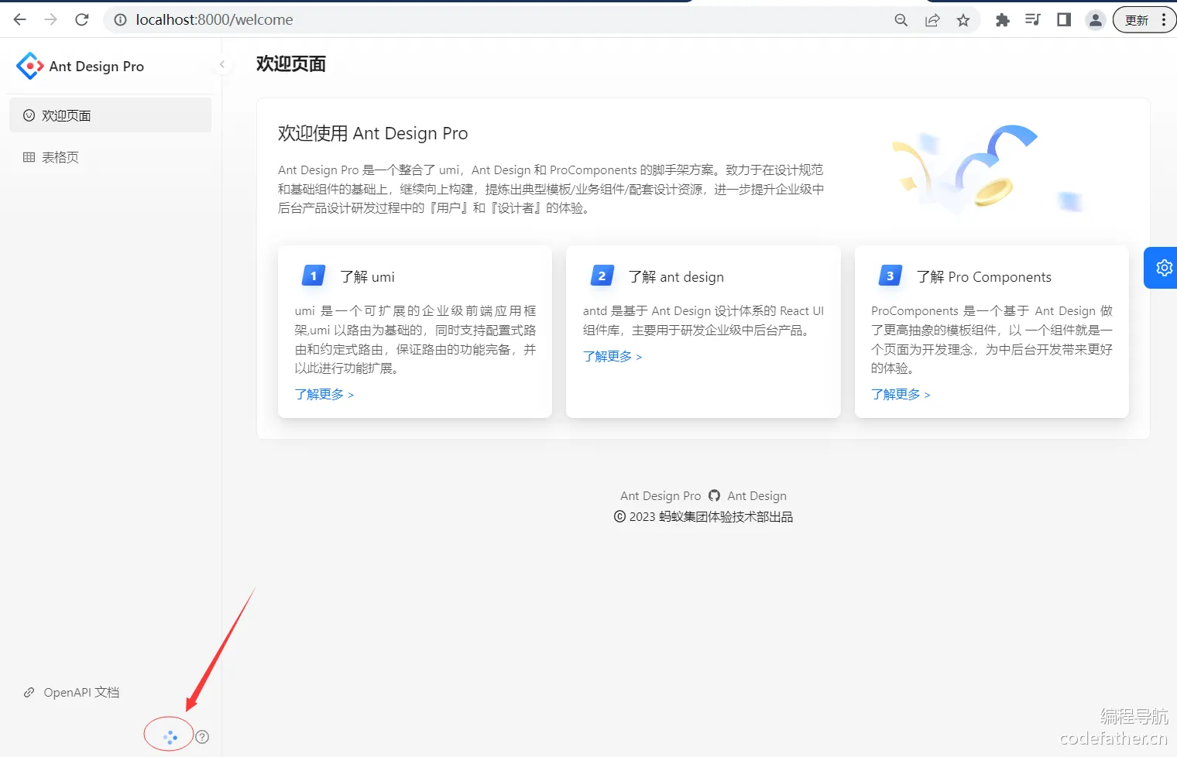Share this page via the share icon
This screenshot has width=1177, height=757.
point(932,20)
